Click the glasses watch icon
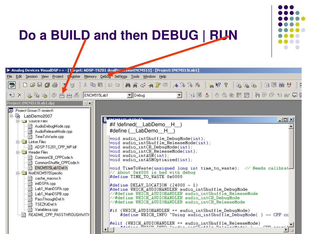 tap(287, 95)
